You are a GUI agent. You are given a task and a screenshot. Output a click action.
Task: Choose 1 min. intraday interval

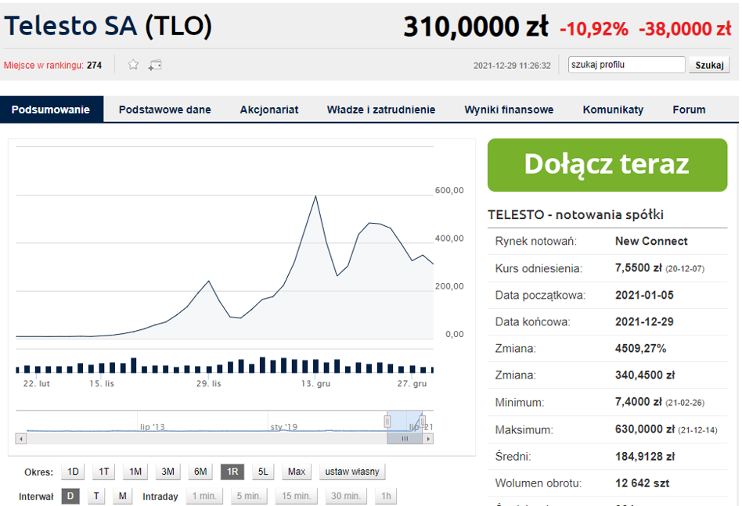[x=204, y=496]
